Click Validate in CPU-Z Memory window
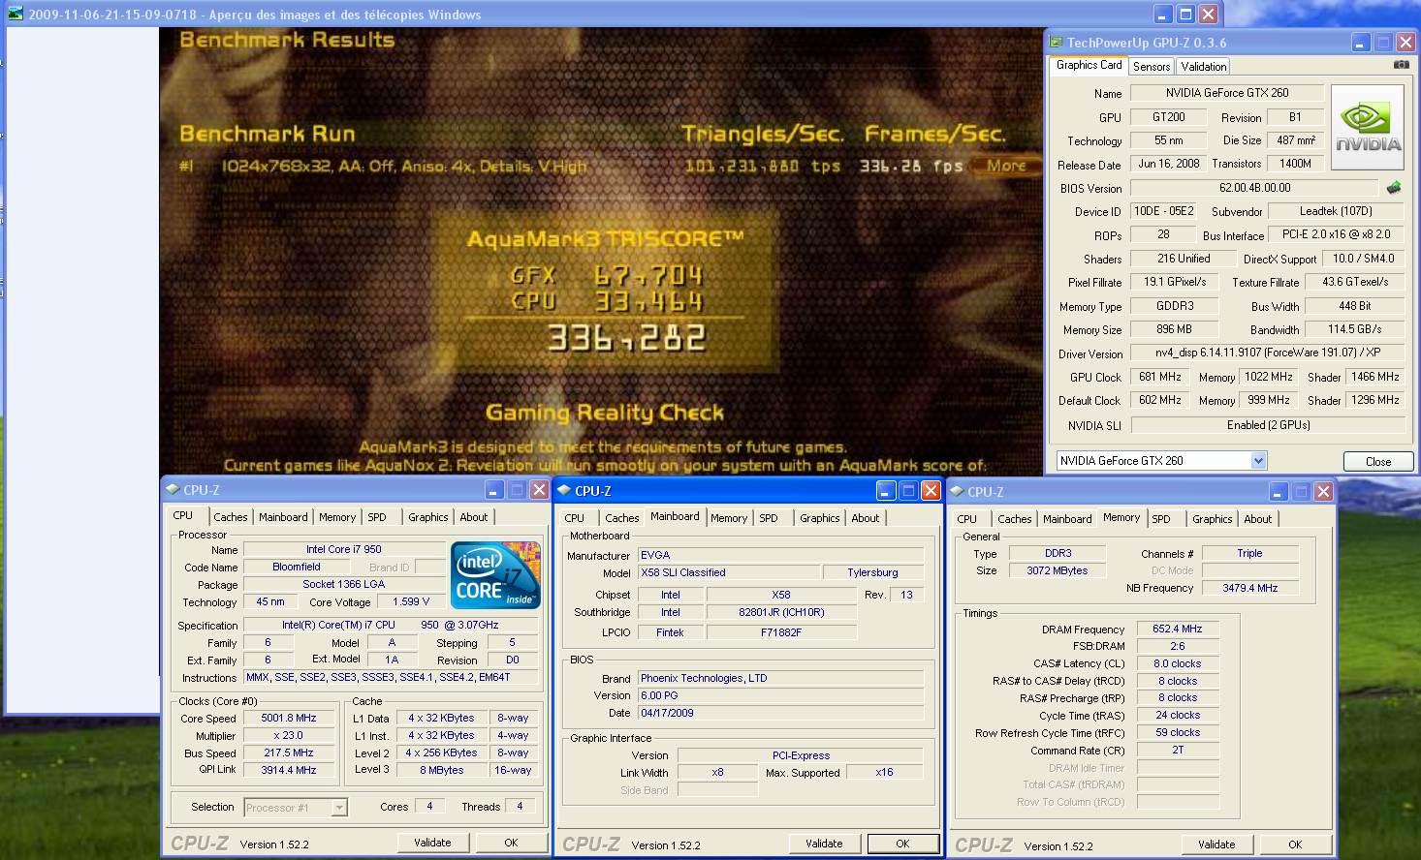The image size is (1421, 860). [x=1216, y=845]
